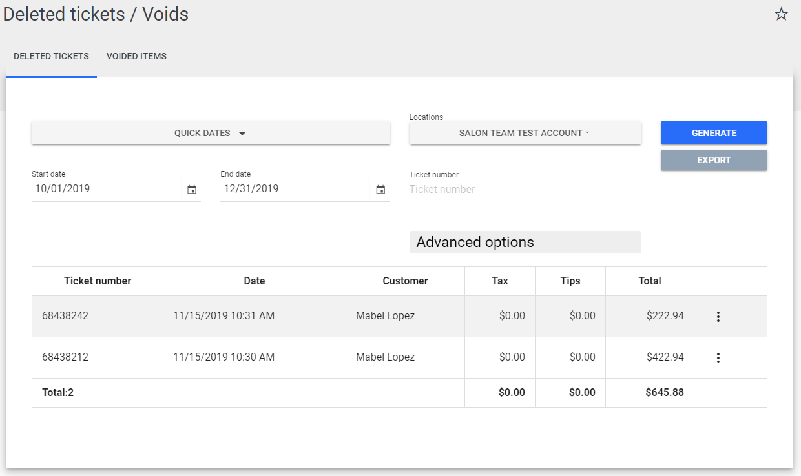Open actions menu for ticket 68438212
The height and width of the screenshot is (476, 801).
pos(718,358)
